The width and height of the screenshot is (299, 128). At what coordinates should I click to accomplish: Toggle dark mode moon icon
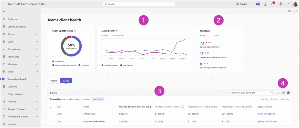[x=283, y=11]
